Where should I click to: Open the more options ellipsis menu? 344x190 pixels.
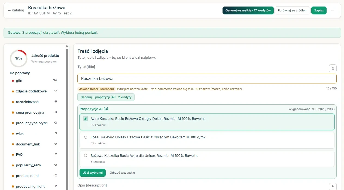tap(332, 11)
